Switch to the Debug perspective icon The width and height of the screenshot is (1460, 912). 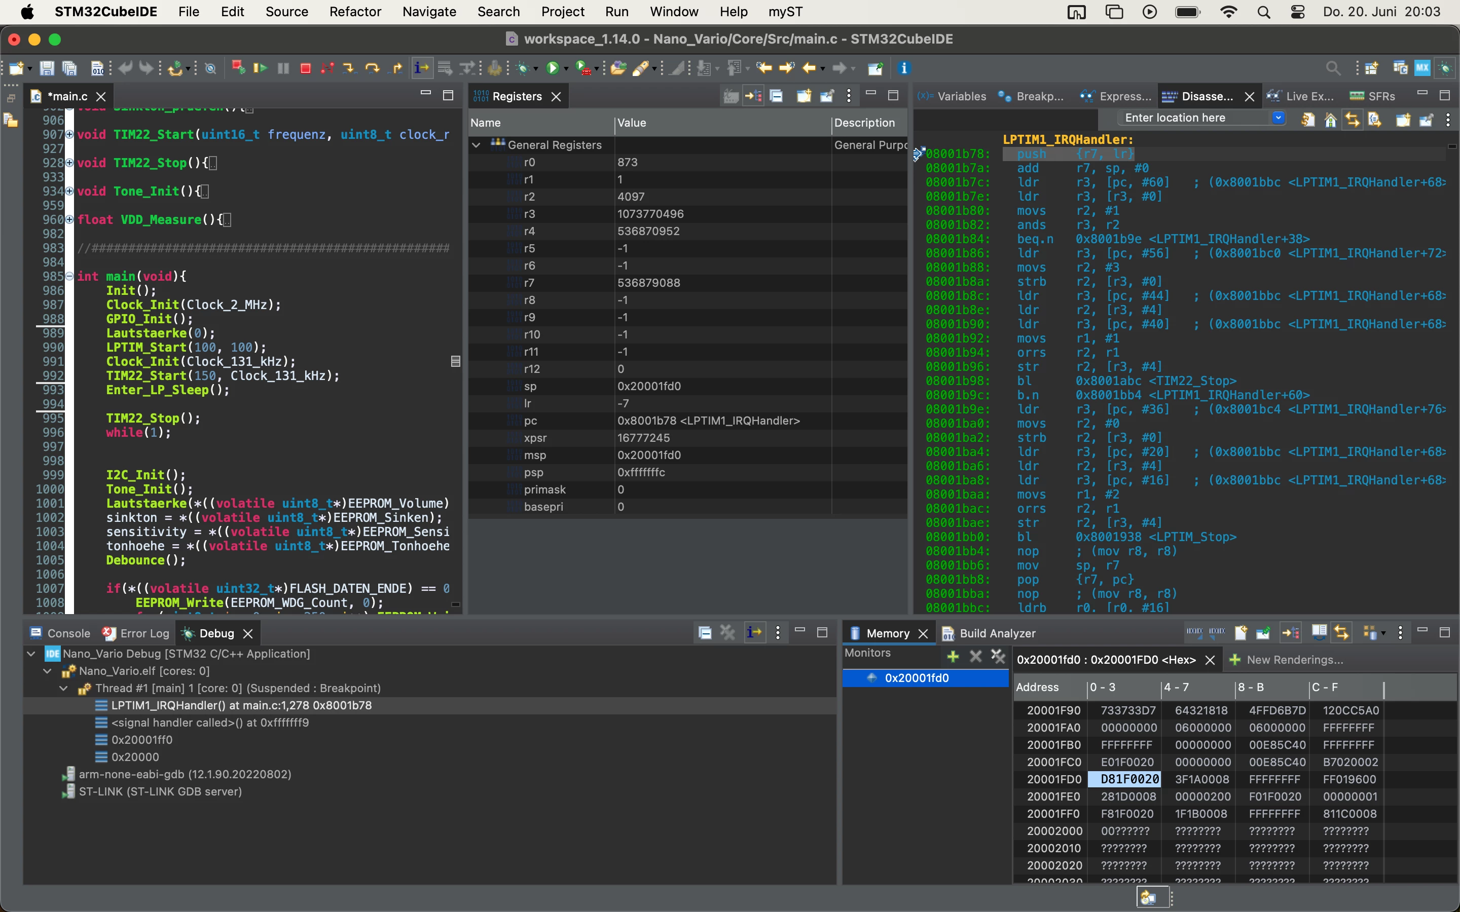(x=1445, y=68)
